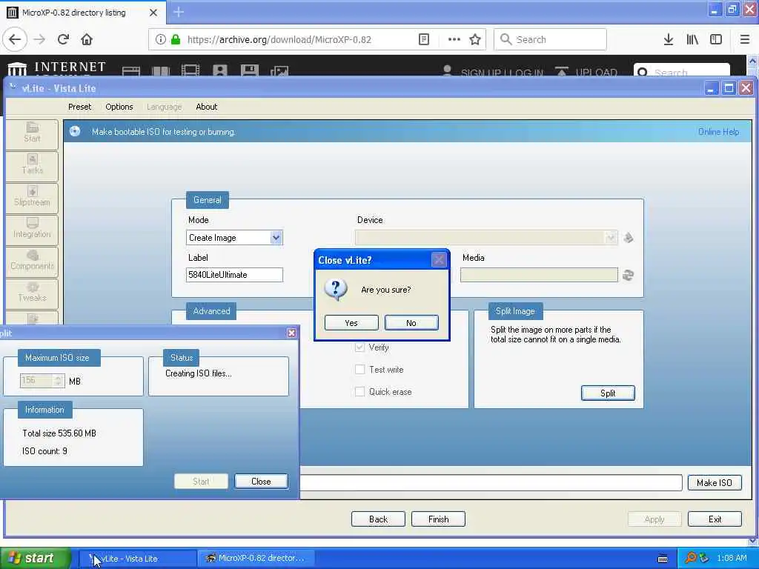Go back in Firefox browser
Viewport: 759px width, 569px height.
click(x=15, y=39)
